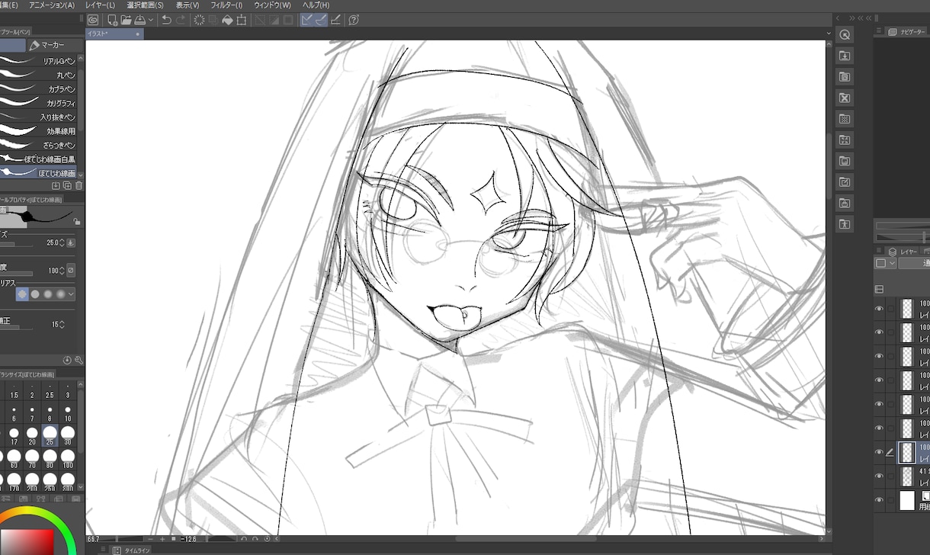Create a new canvas via toolbar icon
Viewport: 930px width, 555px height.
112,20
